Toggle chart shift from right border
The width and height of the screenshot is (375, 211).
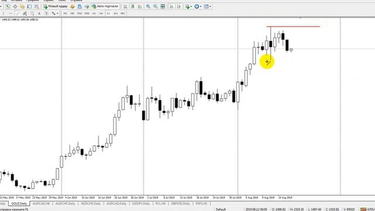click(179, 6)
